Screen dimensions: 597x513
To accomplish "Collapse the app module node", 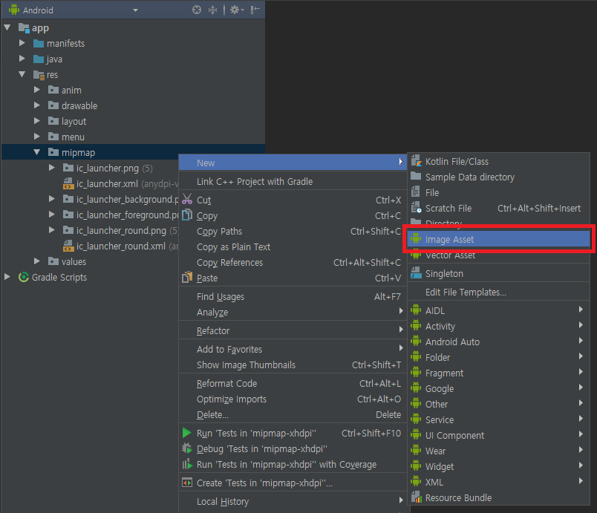I will tap(7, 27).
